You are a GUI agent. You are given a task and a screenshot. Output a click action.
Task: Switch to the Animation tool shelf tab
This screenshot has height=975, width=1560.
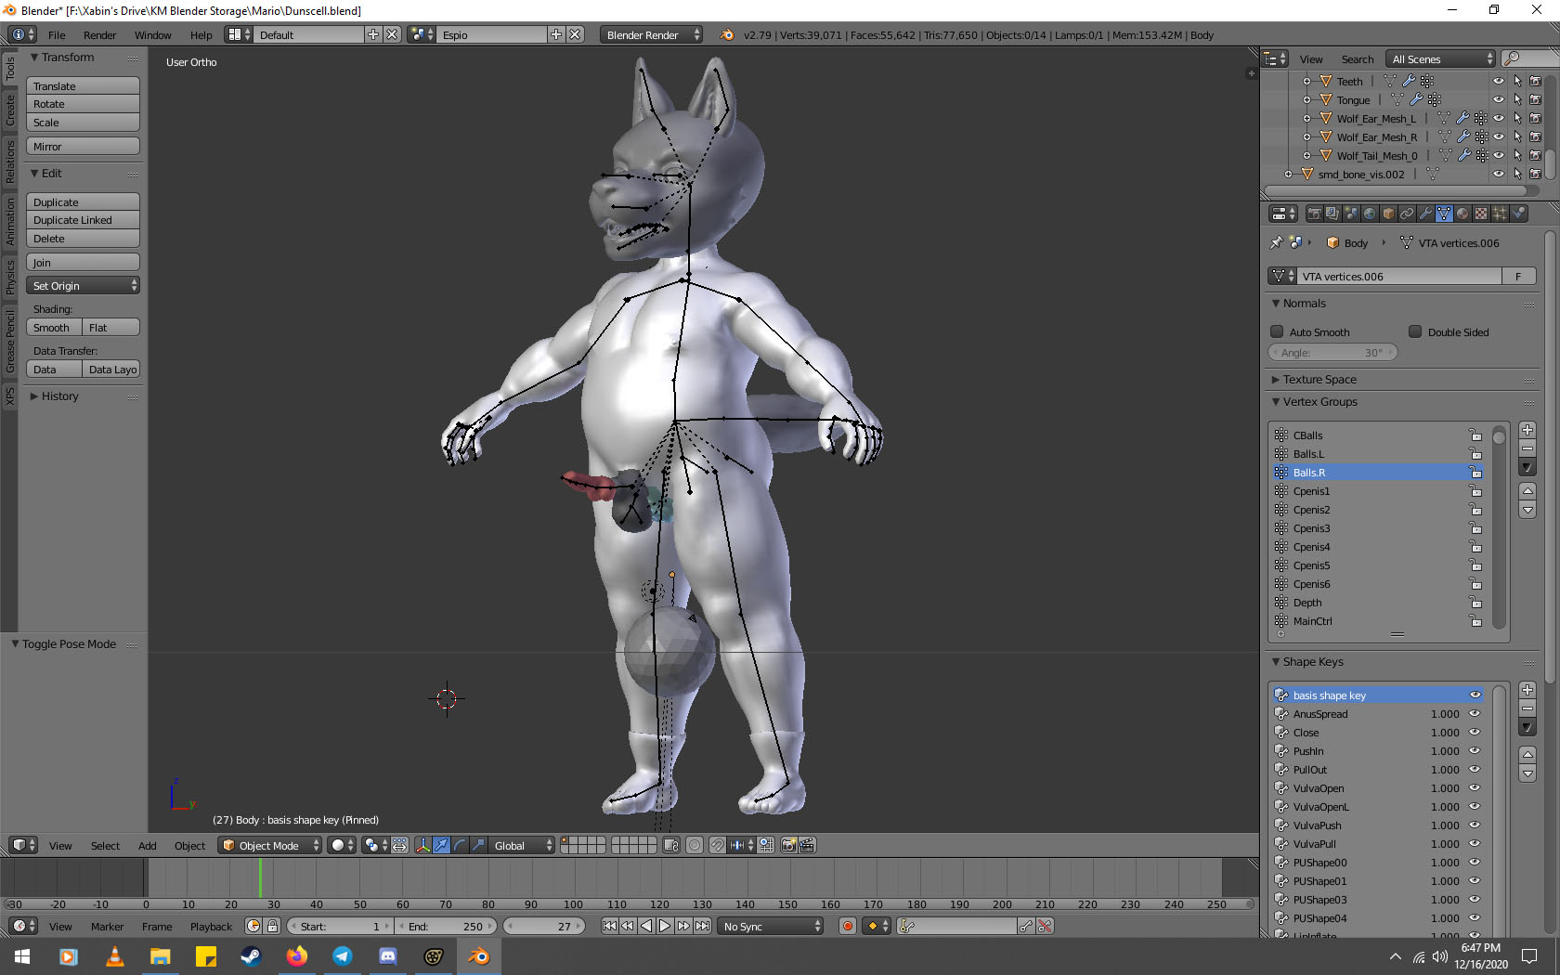click(10, 221)
